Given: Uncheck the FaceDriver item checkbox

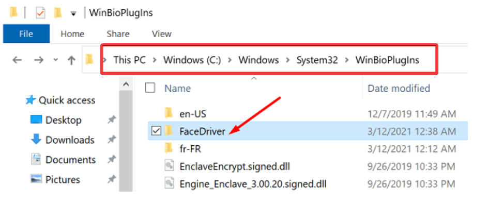Looking at the screenshot, I should [156, 131].
